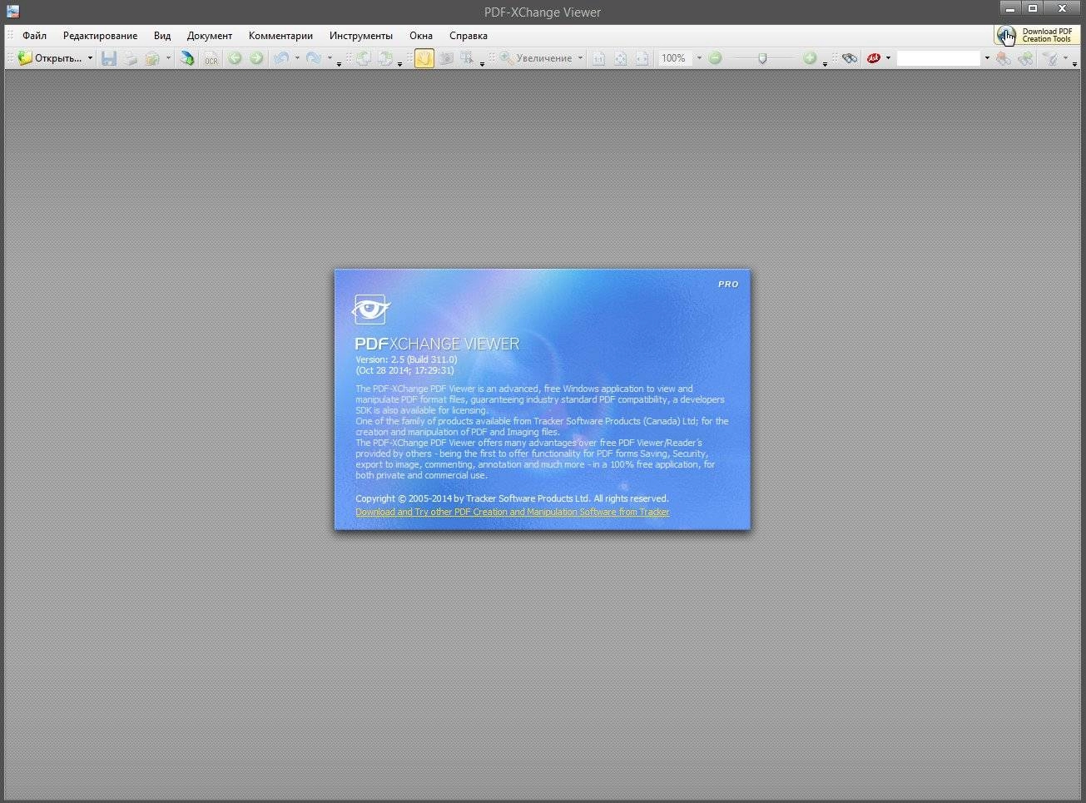Viewport: 1086px width, 803px height.
Task: Click inside the 100% zoom field
Action: pyautogui.click(x=674, y=58)
